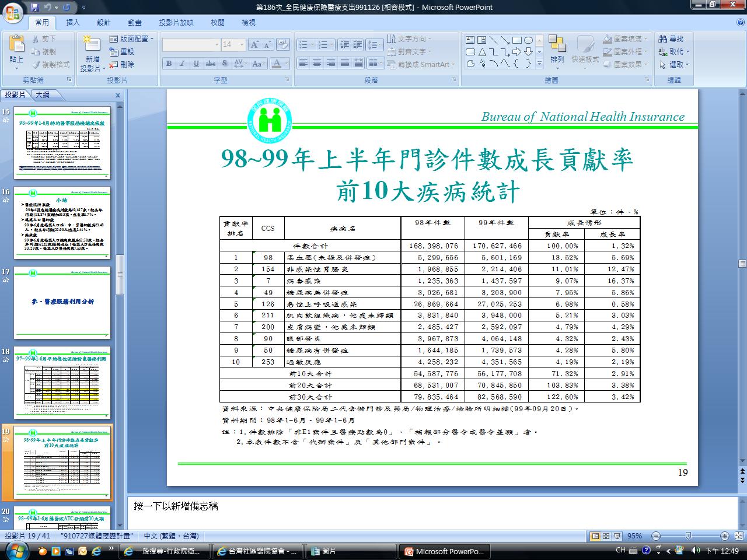Screen dimensions: 747x560
Task: Click the 95% zoom level button
Action: pyautogui.click(x=635, y=536)
